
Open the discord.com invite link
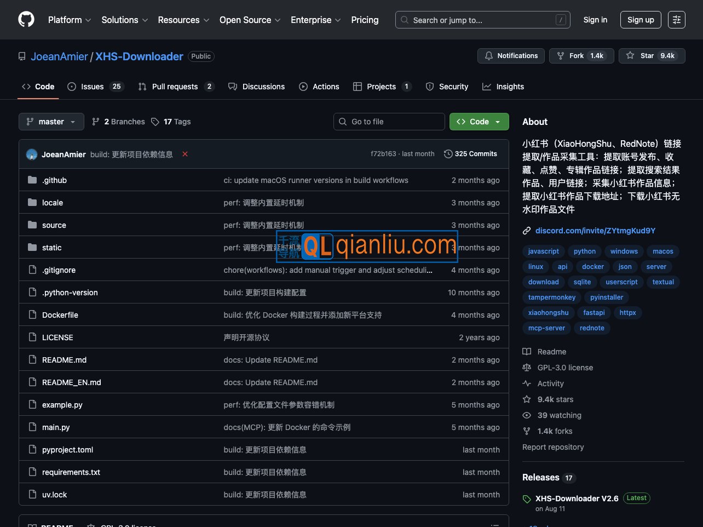tap(595, 231)
